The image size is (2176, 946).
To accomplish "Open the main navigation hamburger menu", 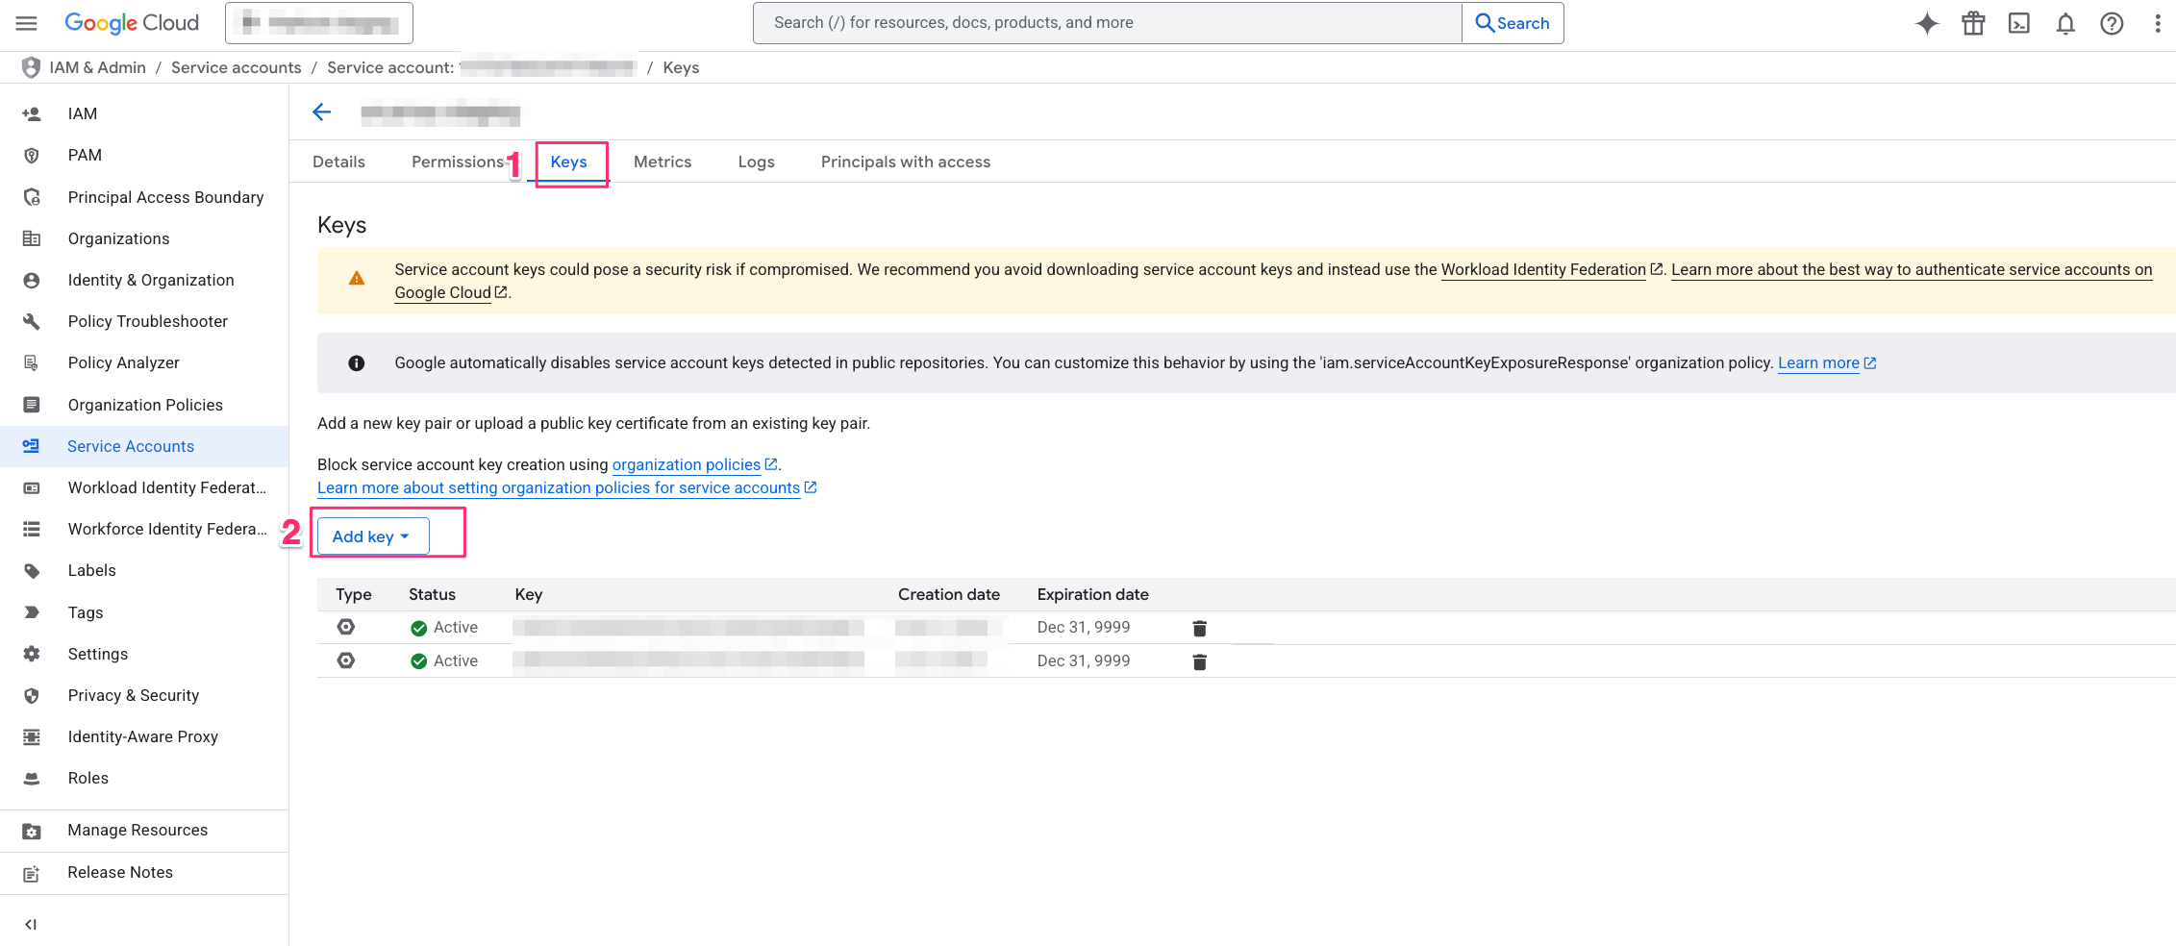I will [27, 23].
